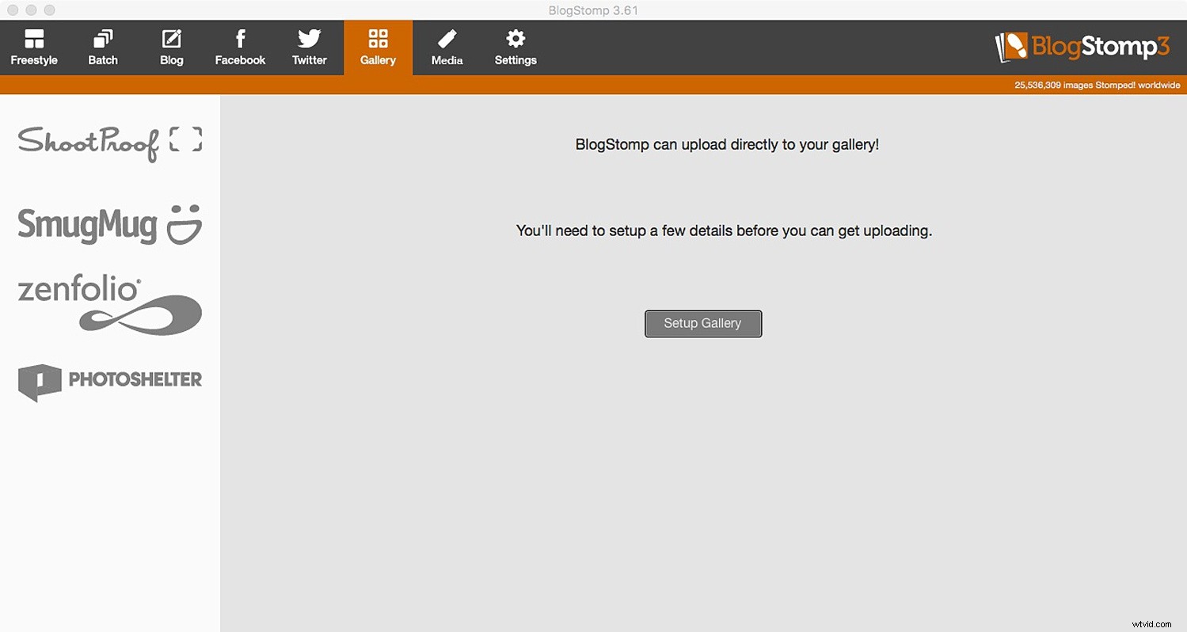The width and height of the screenshot is (1187, 632).
Task: Switch to Batch stomping mode
Action: [x=102, y=47]
